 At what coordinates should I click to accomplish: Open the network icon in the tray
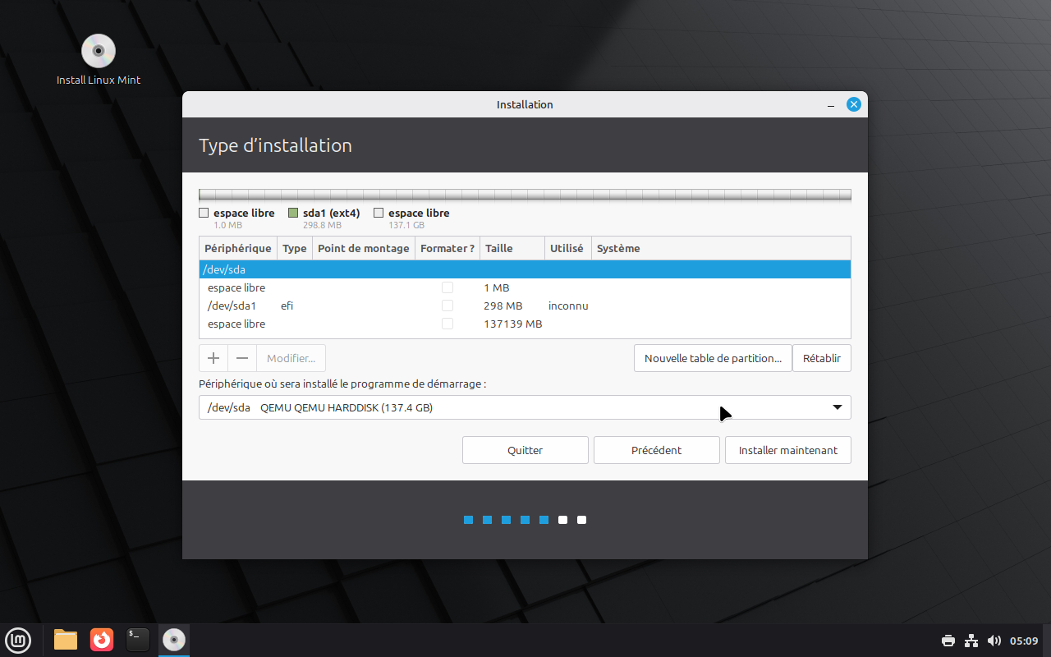click(971, 641)
